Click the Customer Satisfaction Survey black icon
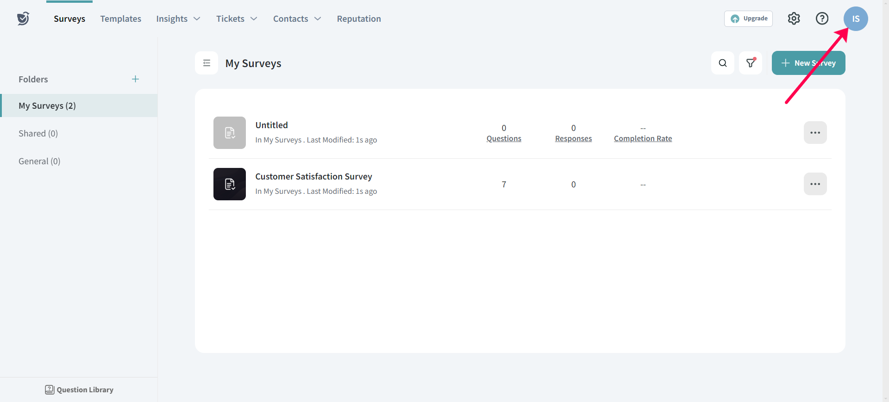The image size is (889, 402). (x=230, y=184)
